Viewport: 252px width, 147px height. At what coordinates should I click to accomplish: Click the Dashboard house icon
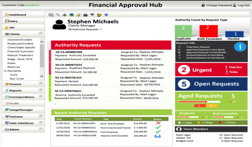7,15
